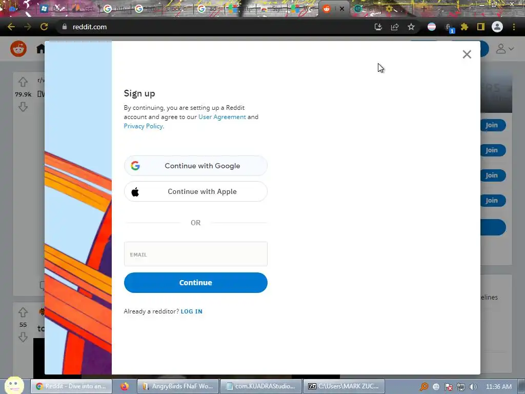This screenshot has height=394, width=525.
Task: Click Continue with Apple button
Action: (195, 191)
